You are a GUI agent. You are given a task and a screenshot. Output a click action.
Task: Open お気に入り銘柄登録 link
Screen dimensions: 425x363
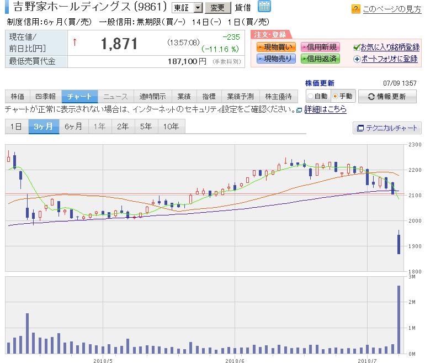[x=390, y=47]
